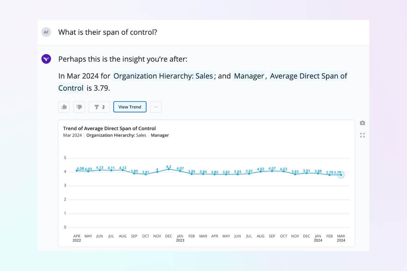Click the Organization Hierarchy: Sales highlighted term
The width and height of the screenshot is (407, 271).
163,76
